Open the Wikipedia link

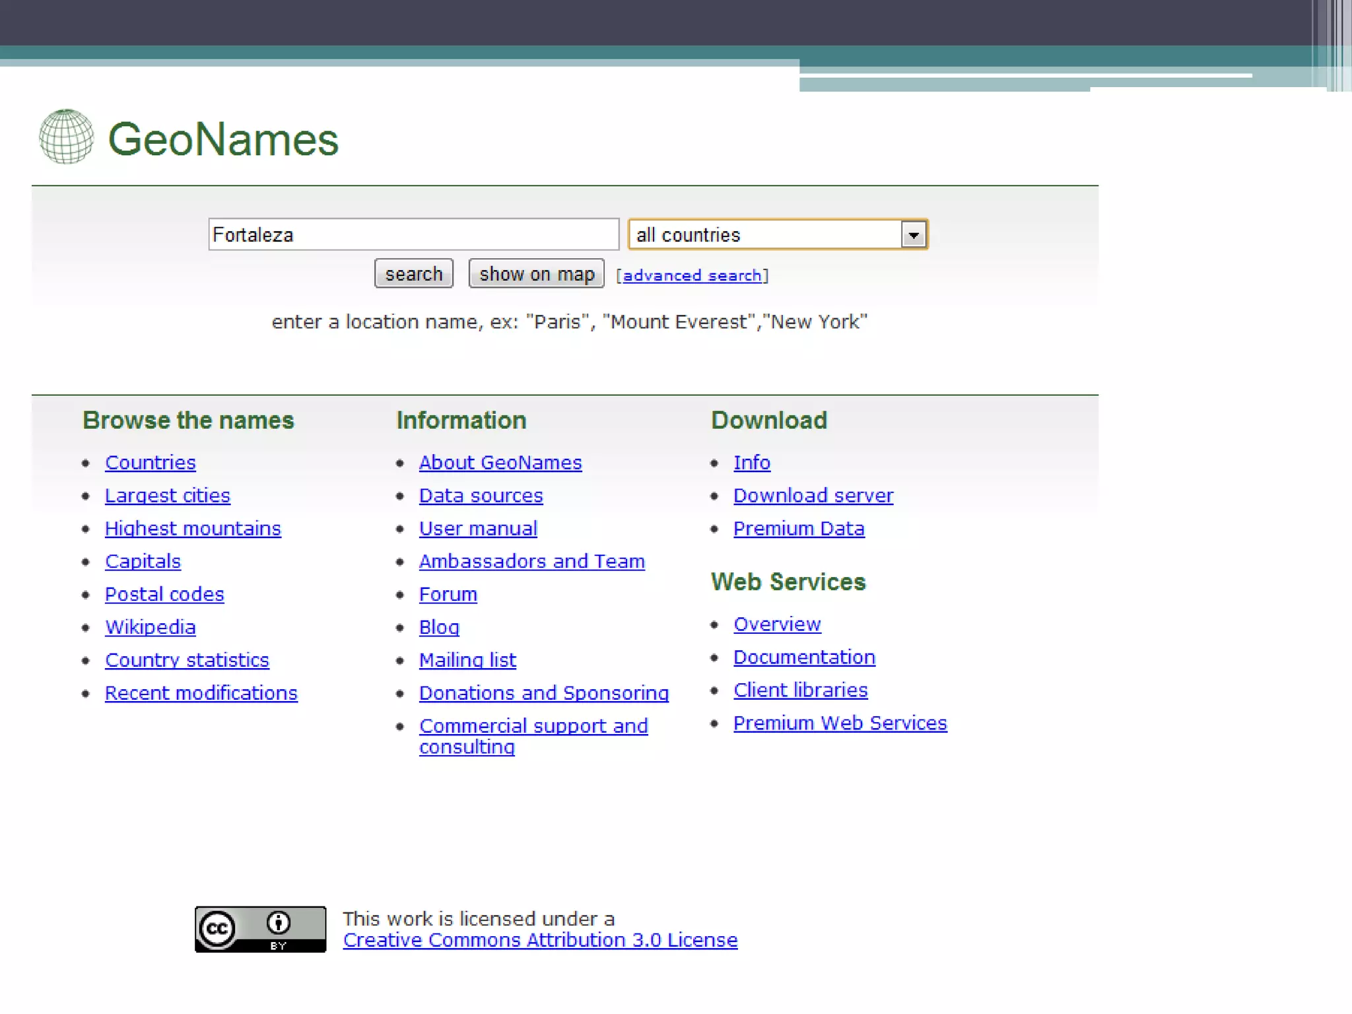[x=151, y=627]
